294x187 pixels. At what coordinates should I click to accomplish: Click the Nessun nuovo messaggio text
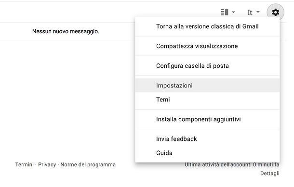coord(66,31)
